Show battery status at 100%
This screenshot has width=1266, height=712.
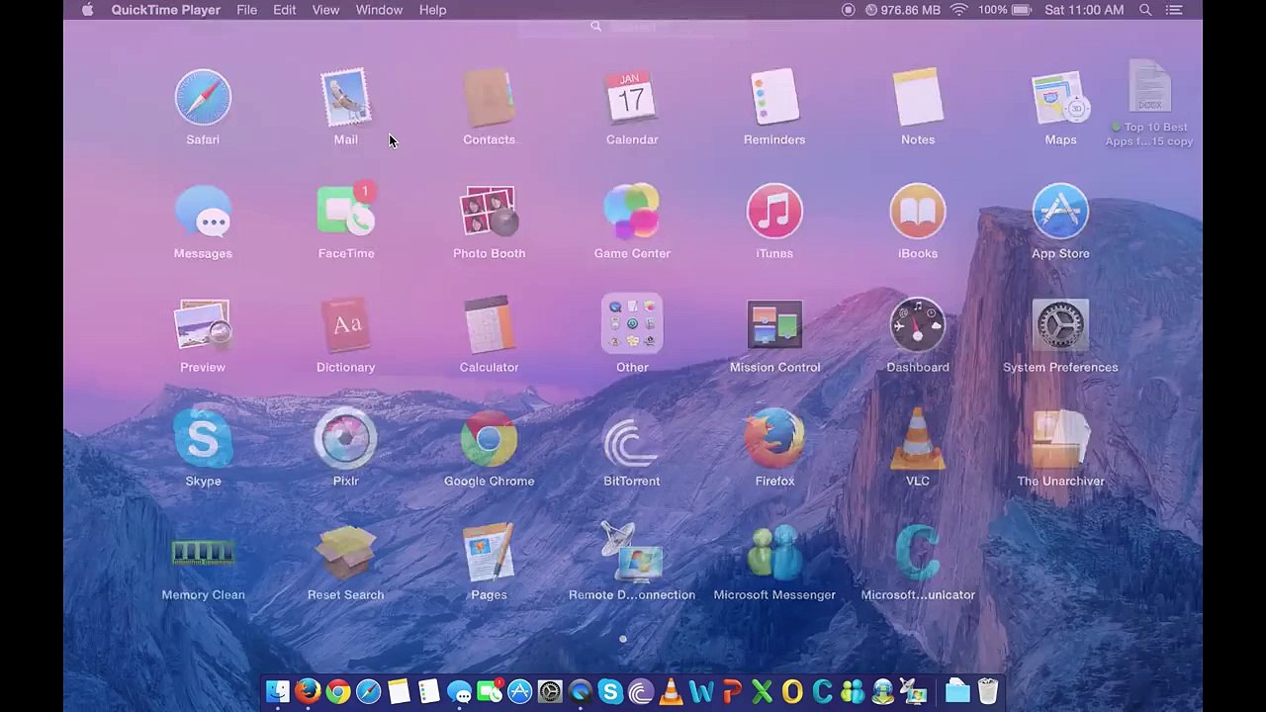[1006, 10]
